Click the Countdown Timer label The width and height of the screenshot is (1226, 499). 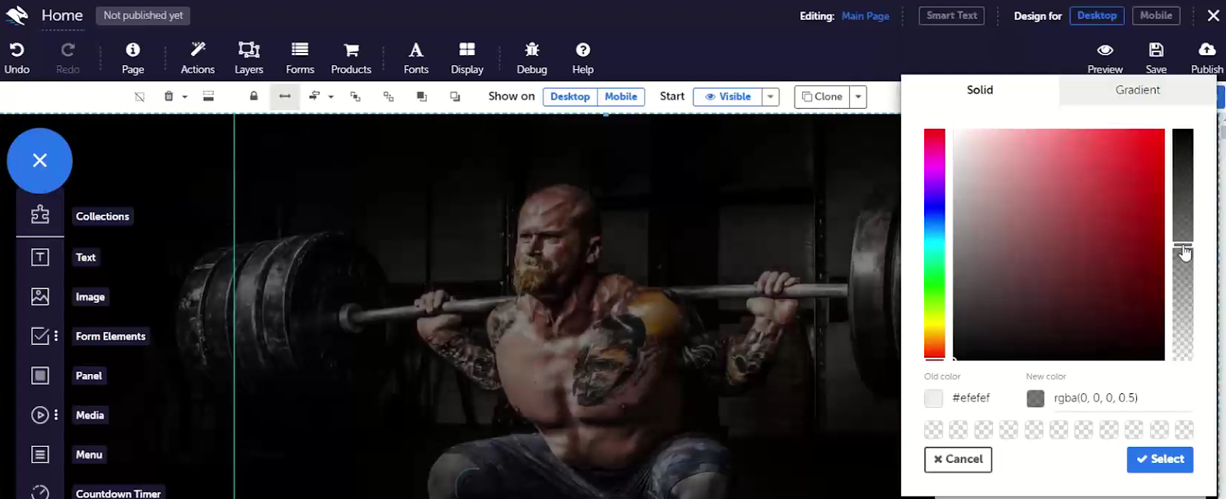118,493
